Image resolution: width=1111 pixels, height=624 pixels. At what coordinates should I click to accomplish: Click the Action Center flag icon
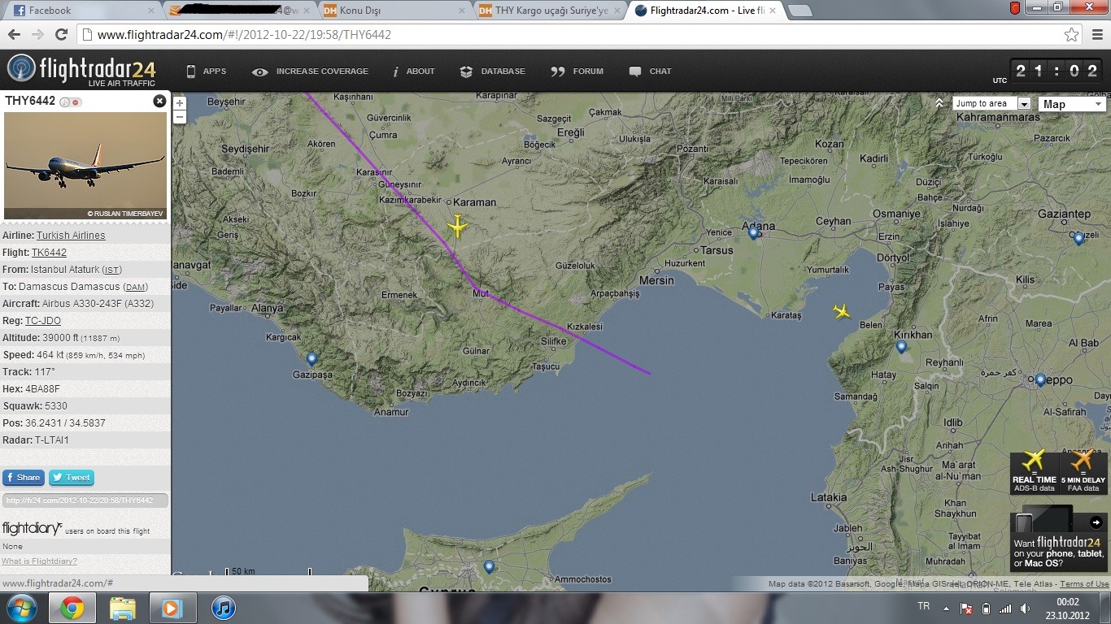pos(966,609)
